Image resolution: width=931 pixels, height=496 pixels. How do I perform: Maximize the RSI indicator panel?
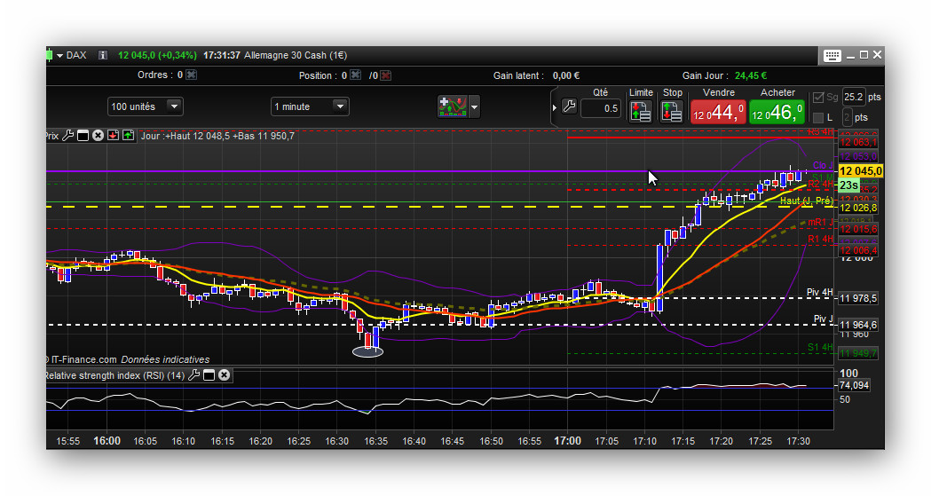tap(209, 375)
